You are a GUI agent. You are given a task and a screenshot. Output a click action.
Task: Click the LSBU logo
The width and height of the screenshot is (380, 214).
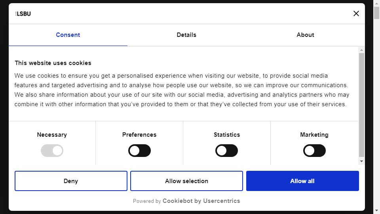click(x=23, y=14)
